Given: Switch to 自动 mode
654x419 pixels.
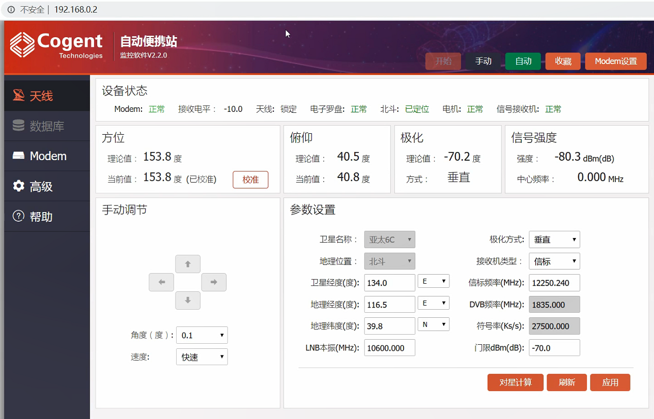Looking at the screenshot, I should (523, 61).
